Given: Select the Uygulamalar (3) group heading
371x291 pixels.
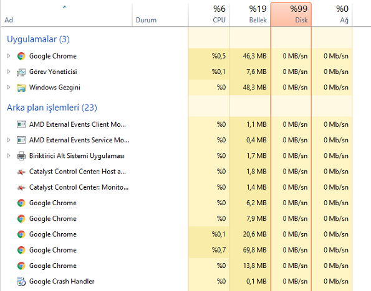Looking at the screenshot, I should tap(38, 39).
